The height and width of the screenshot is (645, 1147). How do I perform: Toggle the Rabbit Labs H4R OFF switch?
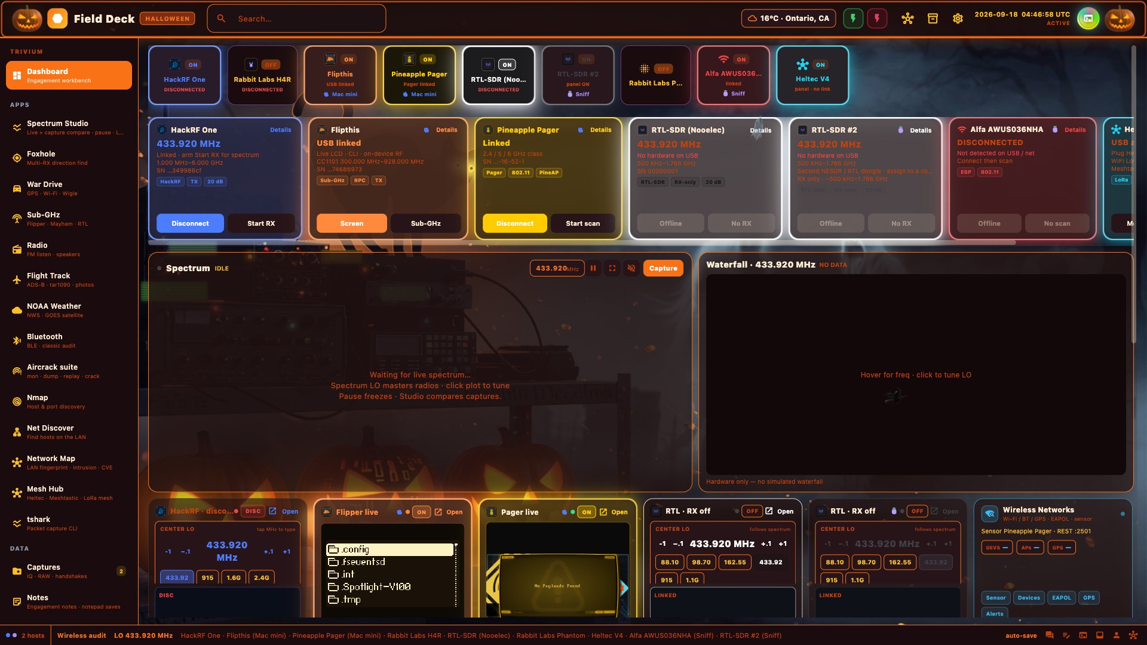pos(271,64)
